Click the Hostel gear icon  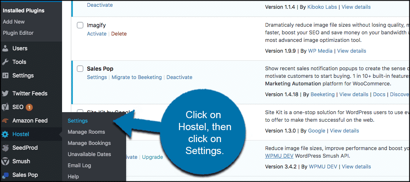5,134
